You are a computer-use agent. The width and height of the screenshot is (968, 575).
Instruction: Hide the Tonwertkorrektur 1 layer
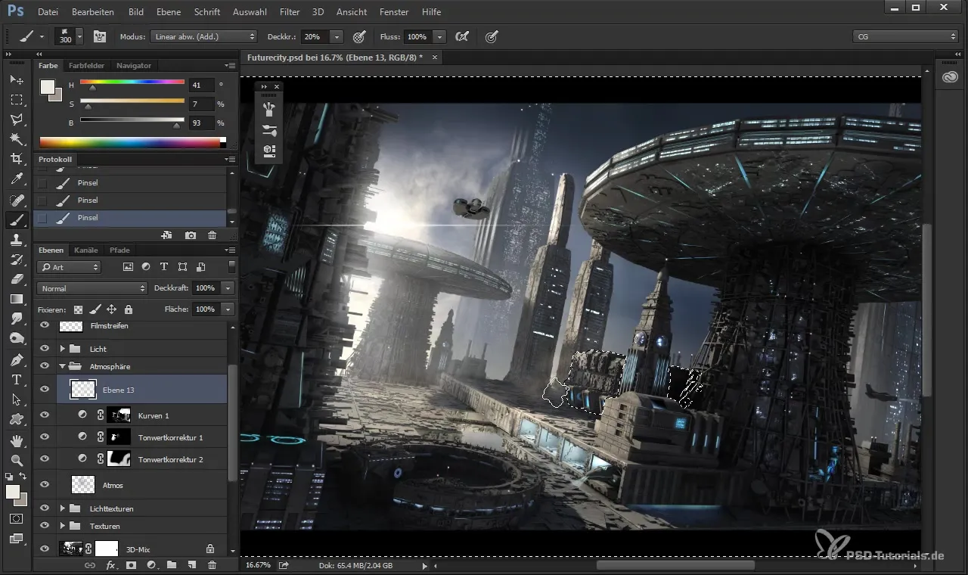[45, 437]
